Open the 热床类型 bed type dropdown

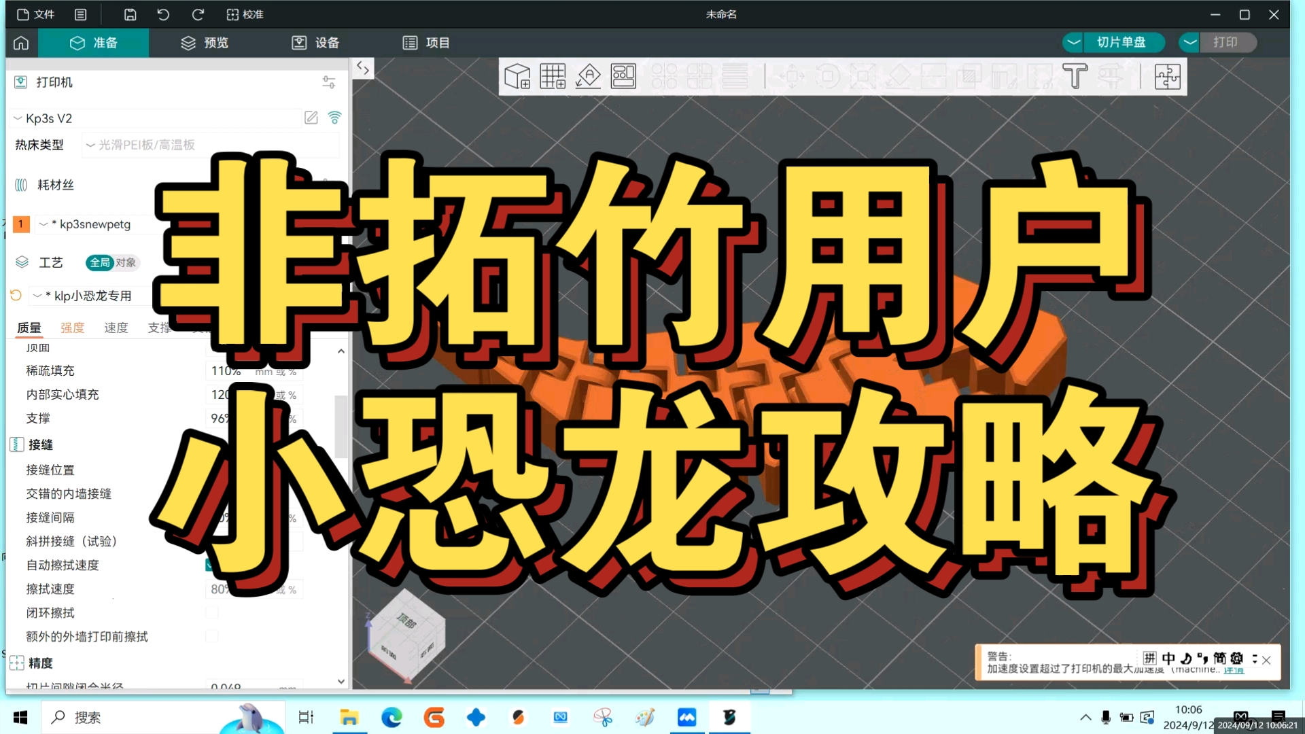click(211, 145)
